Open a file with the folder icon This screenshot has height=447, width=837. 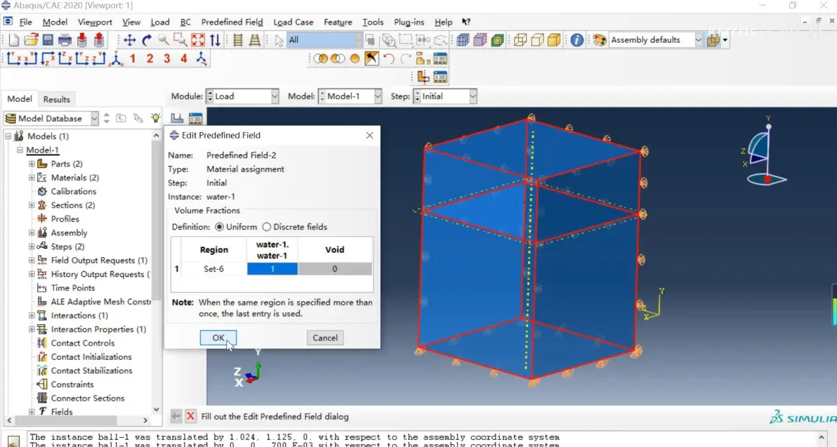[31, 40]
